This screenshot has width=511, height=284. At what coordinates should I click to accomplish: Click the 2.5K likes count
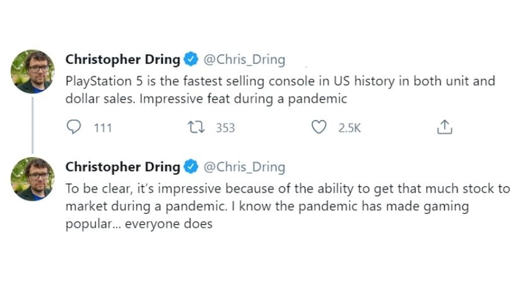click(x=349, y=128)
